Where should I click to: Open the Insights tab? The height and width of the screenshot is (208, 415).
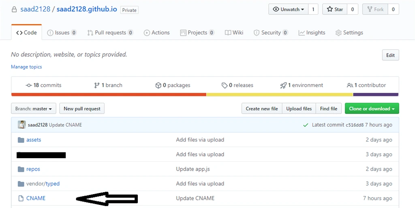click(312, 32)
